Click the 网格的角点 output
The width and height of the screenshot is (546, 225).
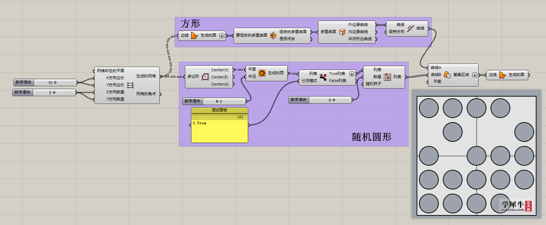click(x=146, y=94)
